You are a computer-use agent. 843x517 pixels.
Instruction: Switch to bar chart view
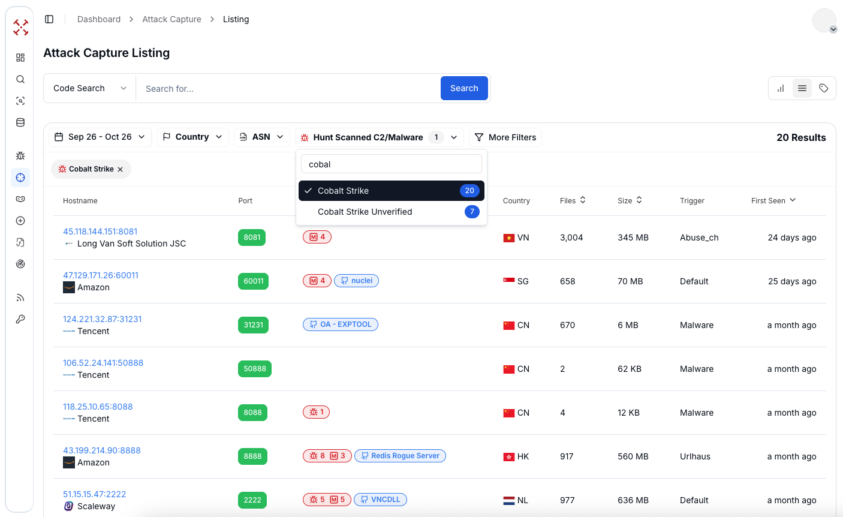(781, 88)
